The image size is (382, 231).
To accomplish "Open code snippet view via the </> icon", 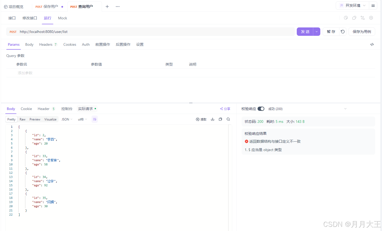I will coord(372,44).
